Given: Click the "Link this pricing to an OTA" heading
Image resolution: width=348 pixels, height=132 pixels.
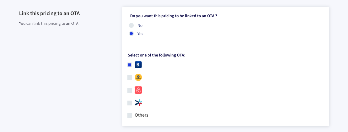Looking at the screenshot, I should pos(50,14).
